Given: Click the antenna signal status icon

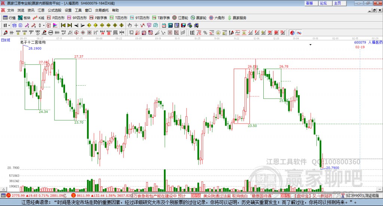Looking at the screenshot, I should pos(343,196).
